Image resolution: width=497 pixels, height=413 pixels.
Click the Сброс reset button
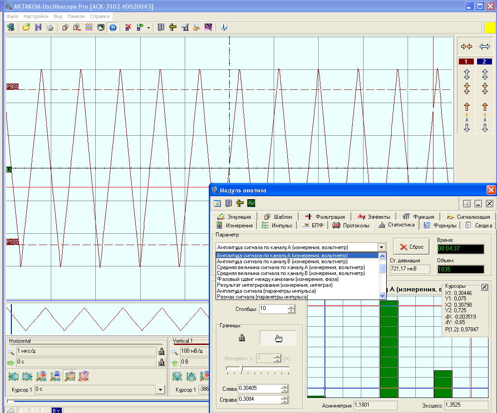[x=411, y=247]
